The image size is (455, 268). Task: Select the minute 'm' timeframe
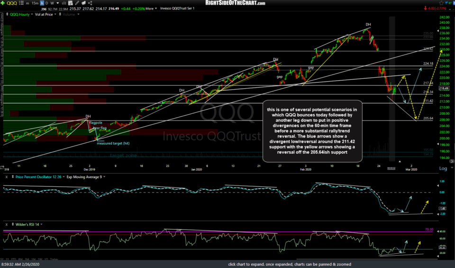click(x=27, y=3)
